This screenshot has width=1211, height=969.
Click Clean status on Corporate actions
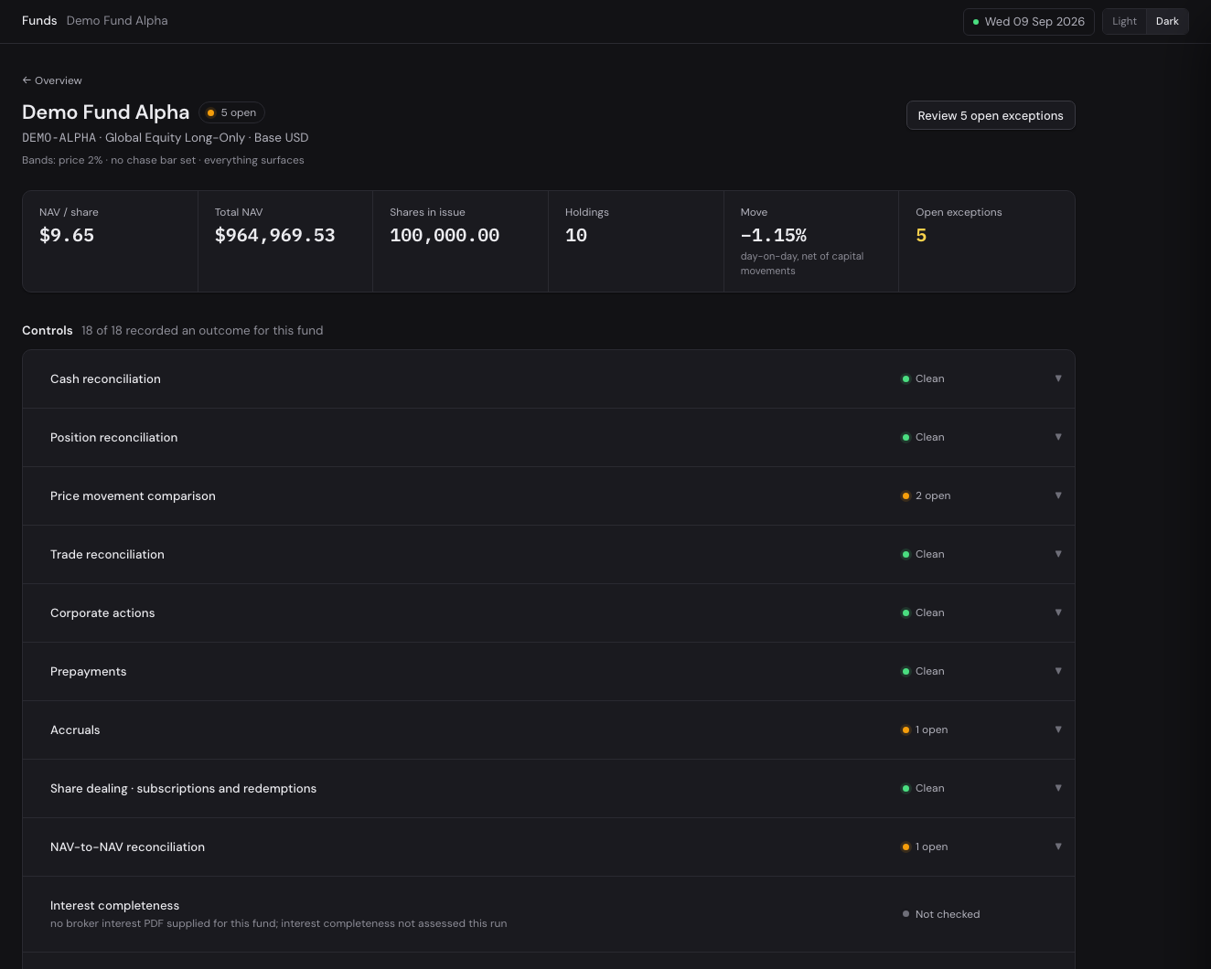924,612
